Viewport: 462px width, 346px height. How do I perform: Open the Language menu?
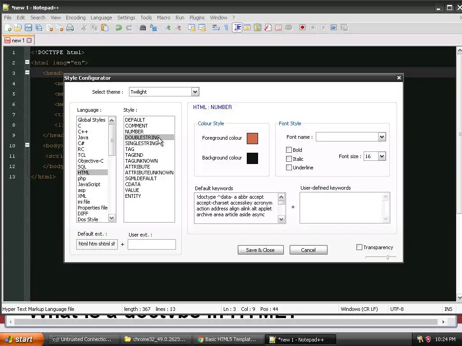point(101,18)
